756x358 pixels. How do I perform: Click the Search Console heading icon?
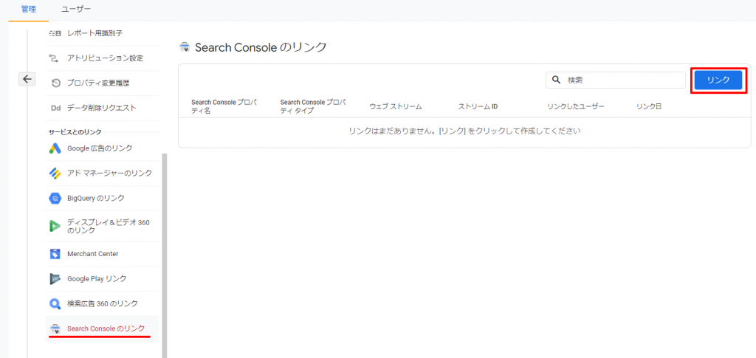click(x=184, y=47)
